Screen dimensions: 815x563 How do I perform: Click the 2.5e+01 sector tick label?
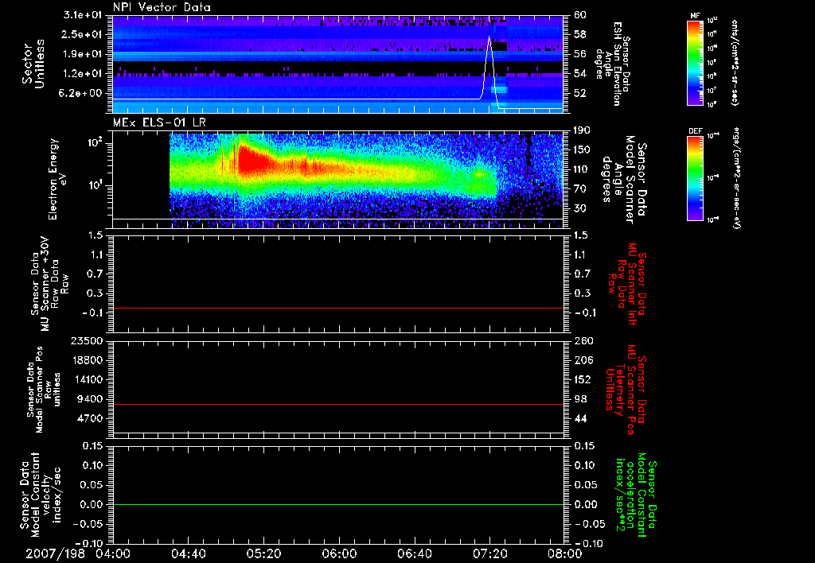pos(83,34)
